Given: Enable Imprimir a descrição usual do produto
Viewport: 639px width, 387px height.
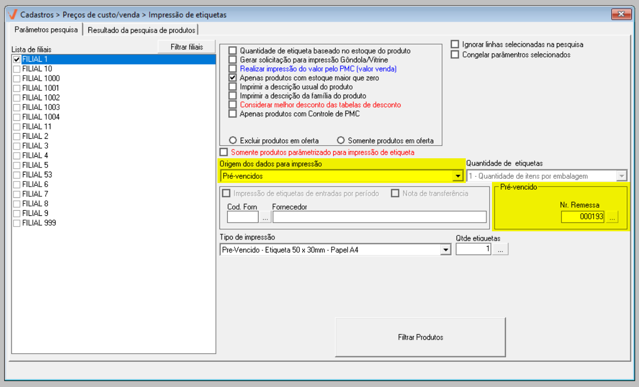Looking at the screenshot, I should (x=233, y=87).
